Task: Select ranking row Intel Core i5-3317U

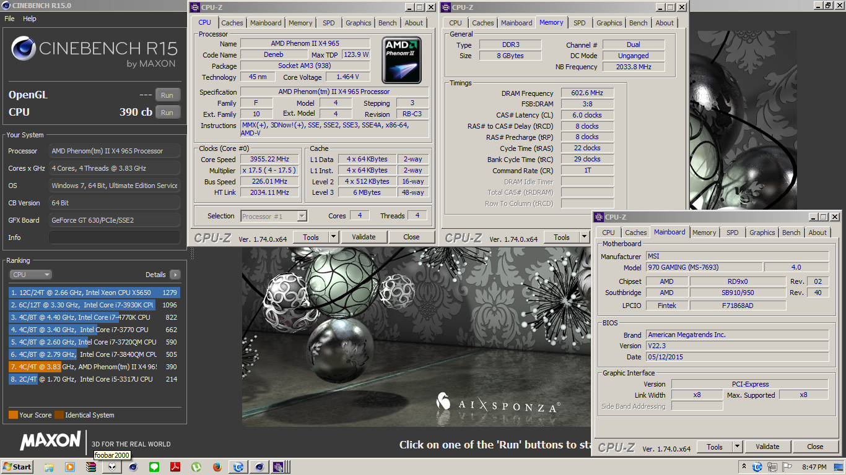Action: (x=94, y=379)
